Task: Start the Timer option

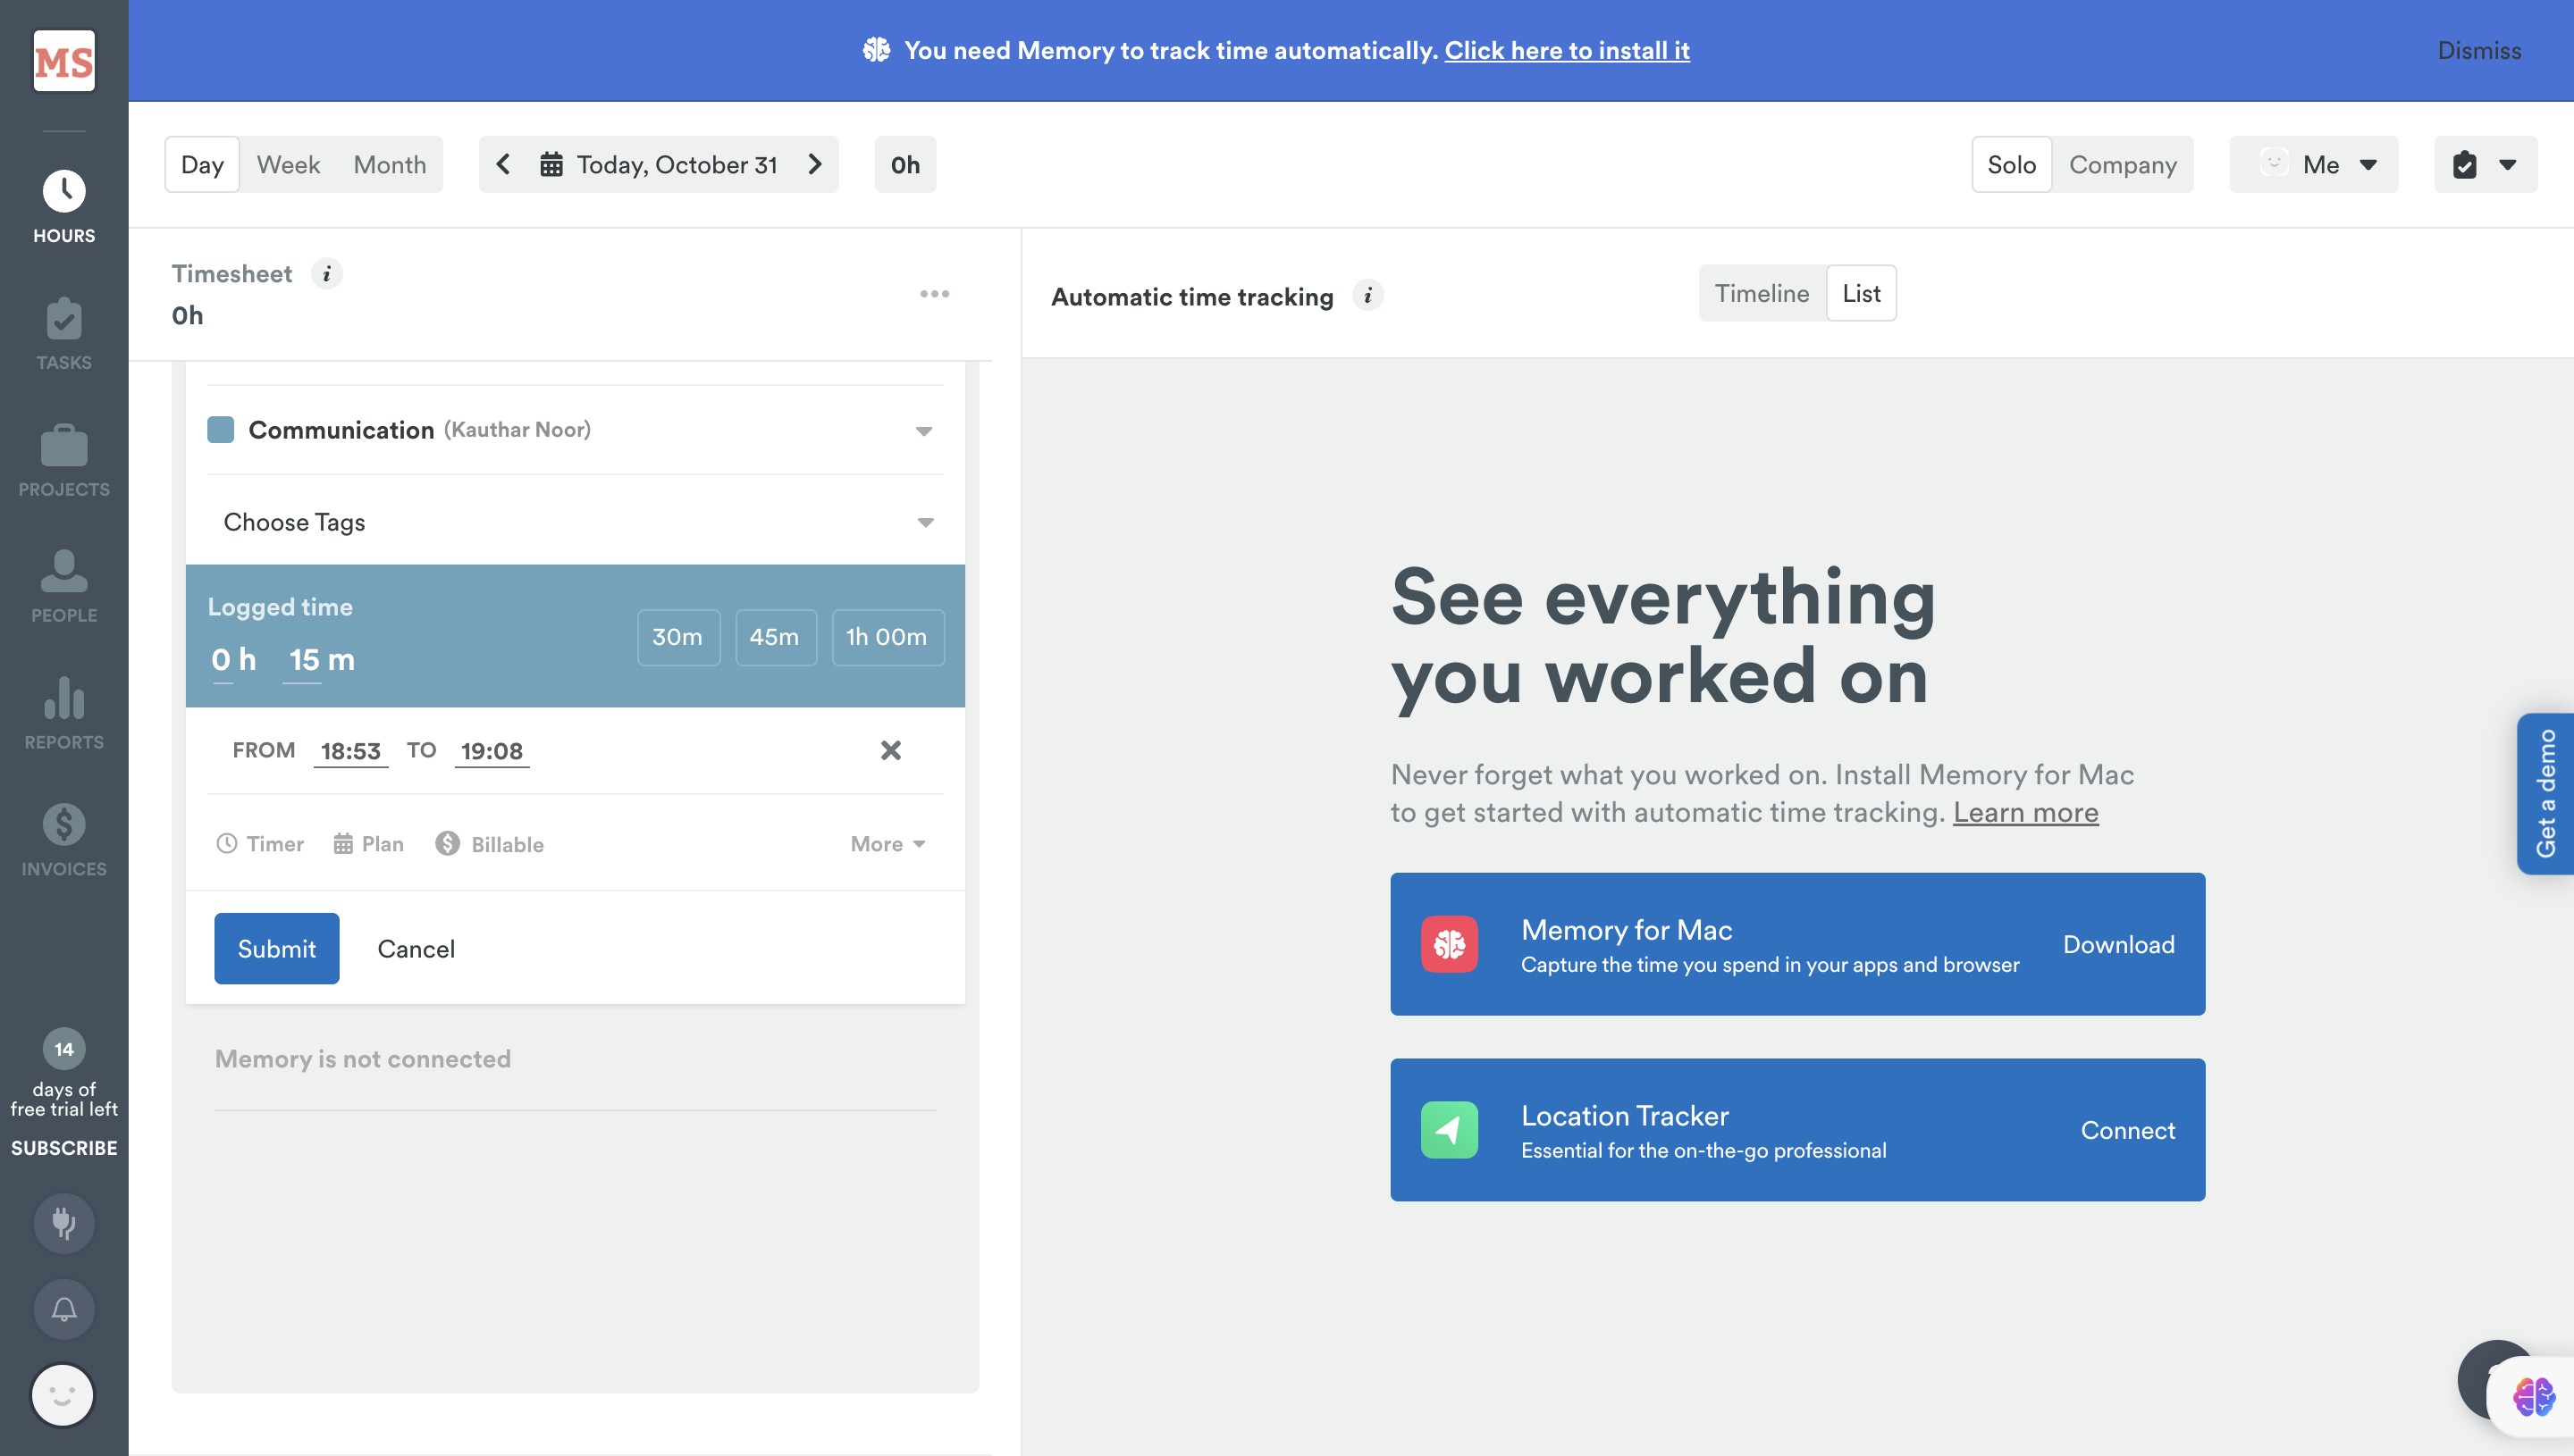Action: point(260,844)
